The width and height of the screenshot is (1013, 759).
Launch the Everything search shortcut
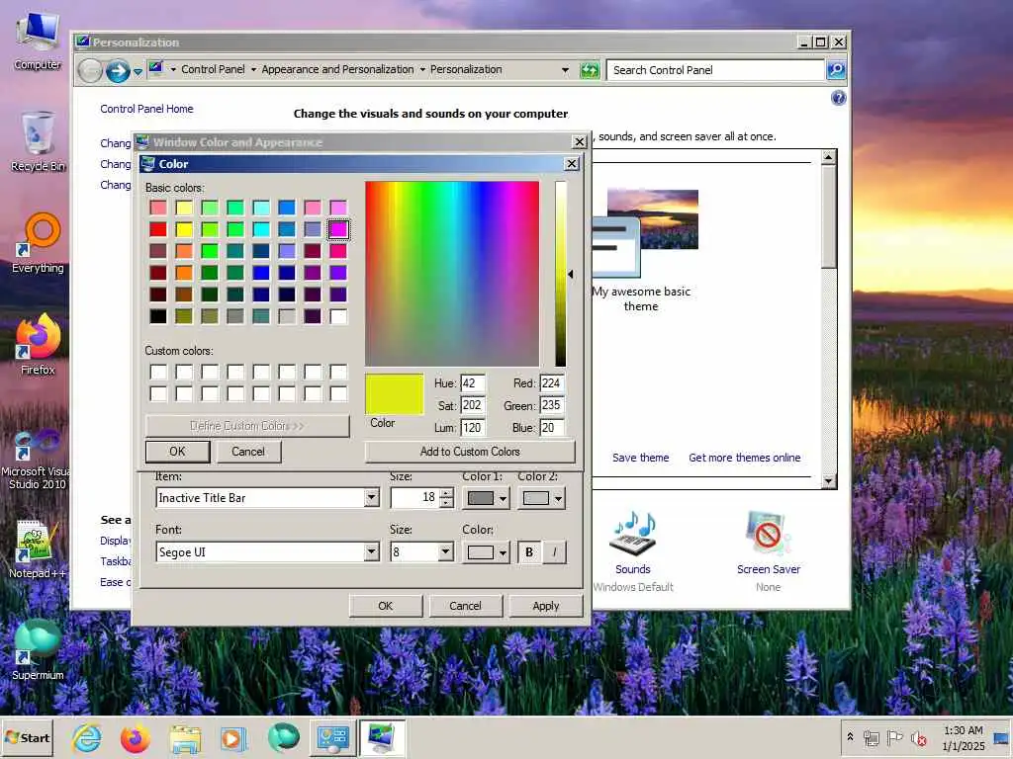pyautogui.click(x=38, y=243)
